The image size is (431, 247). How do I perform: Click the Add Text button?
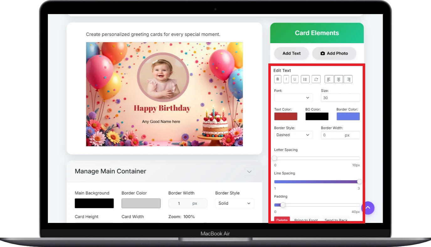[x=291, y=53]
